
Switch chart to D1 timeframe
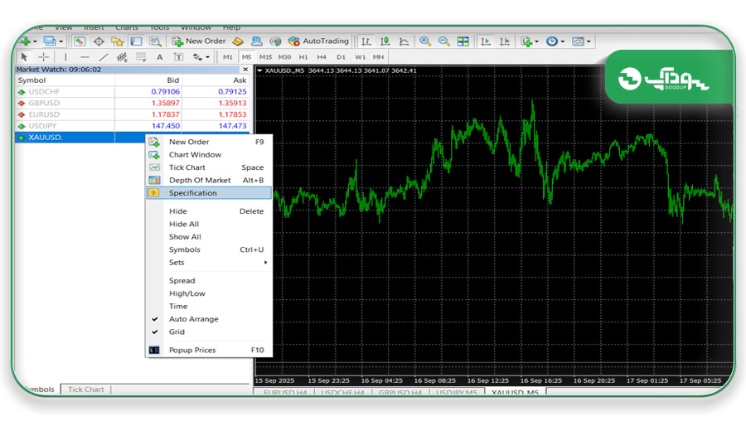tap(341, 57)
